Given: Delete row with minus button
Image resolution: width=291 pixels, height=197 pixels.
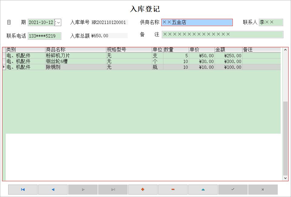Looking at the screenshot, I should (173, 189).
